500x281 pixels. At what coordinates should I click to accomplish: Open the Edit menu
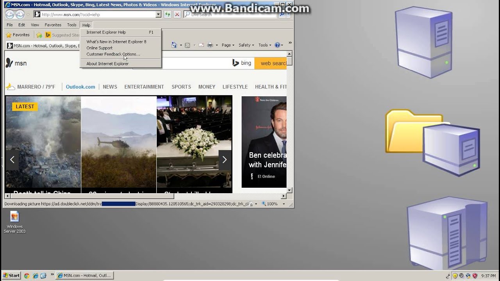(x=21, y=25)
